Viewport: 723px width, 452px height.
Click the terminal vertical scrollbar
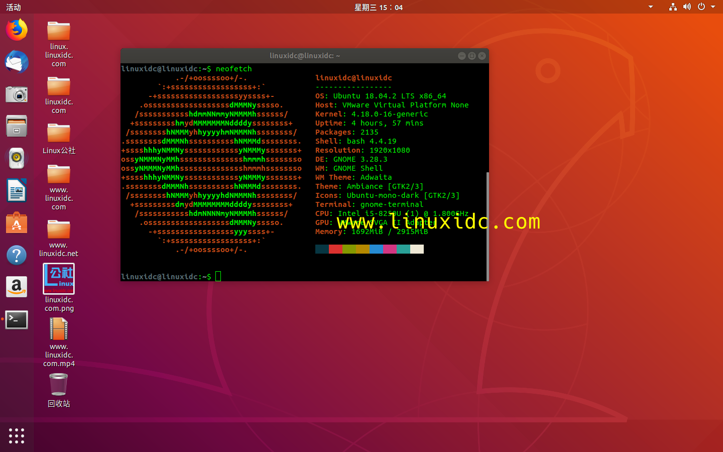click(488, 226)
